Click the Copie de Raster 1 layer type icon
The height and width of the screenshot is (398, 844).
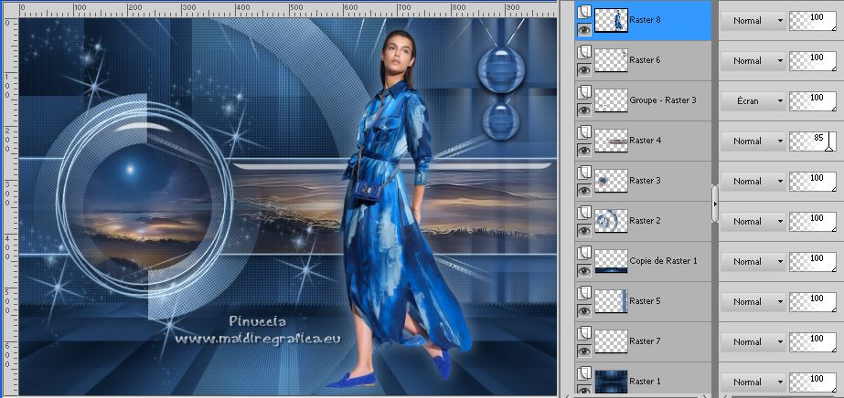pos(584,253)
